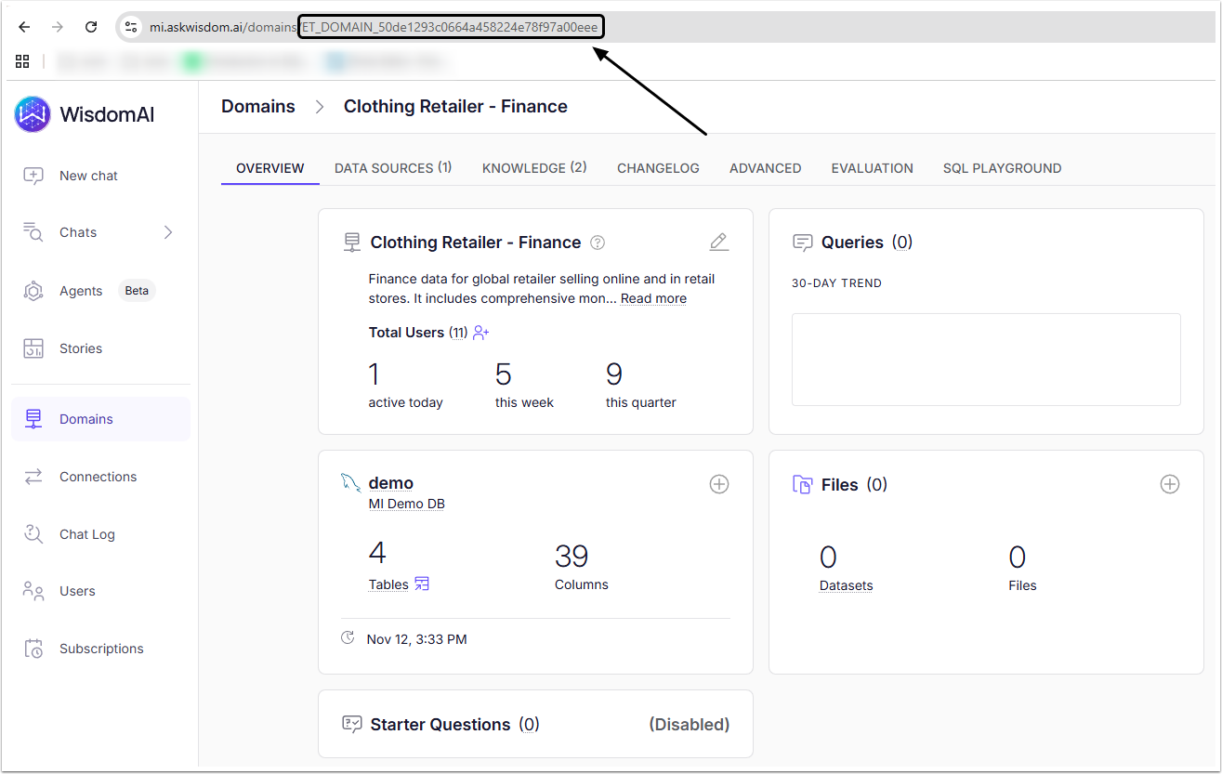Open the Agents section in sidebar

point(81,291)
